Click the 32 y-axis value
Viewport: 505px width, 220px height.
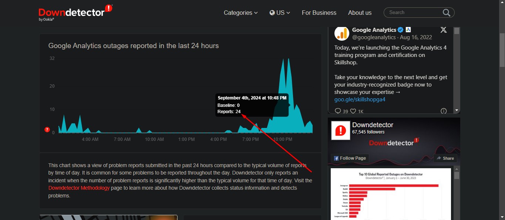52,58
